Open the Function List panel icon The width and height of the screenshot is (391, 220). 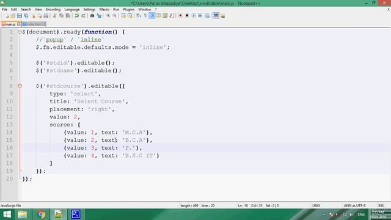click(x=172, y=16)
